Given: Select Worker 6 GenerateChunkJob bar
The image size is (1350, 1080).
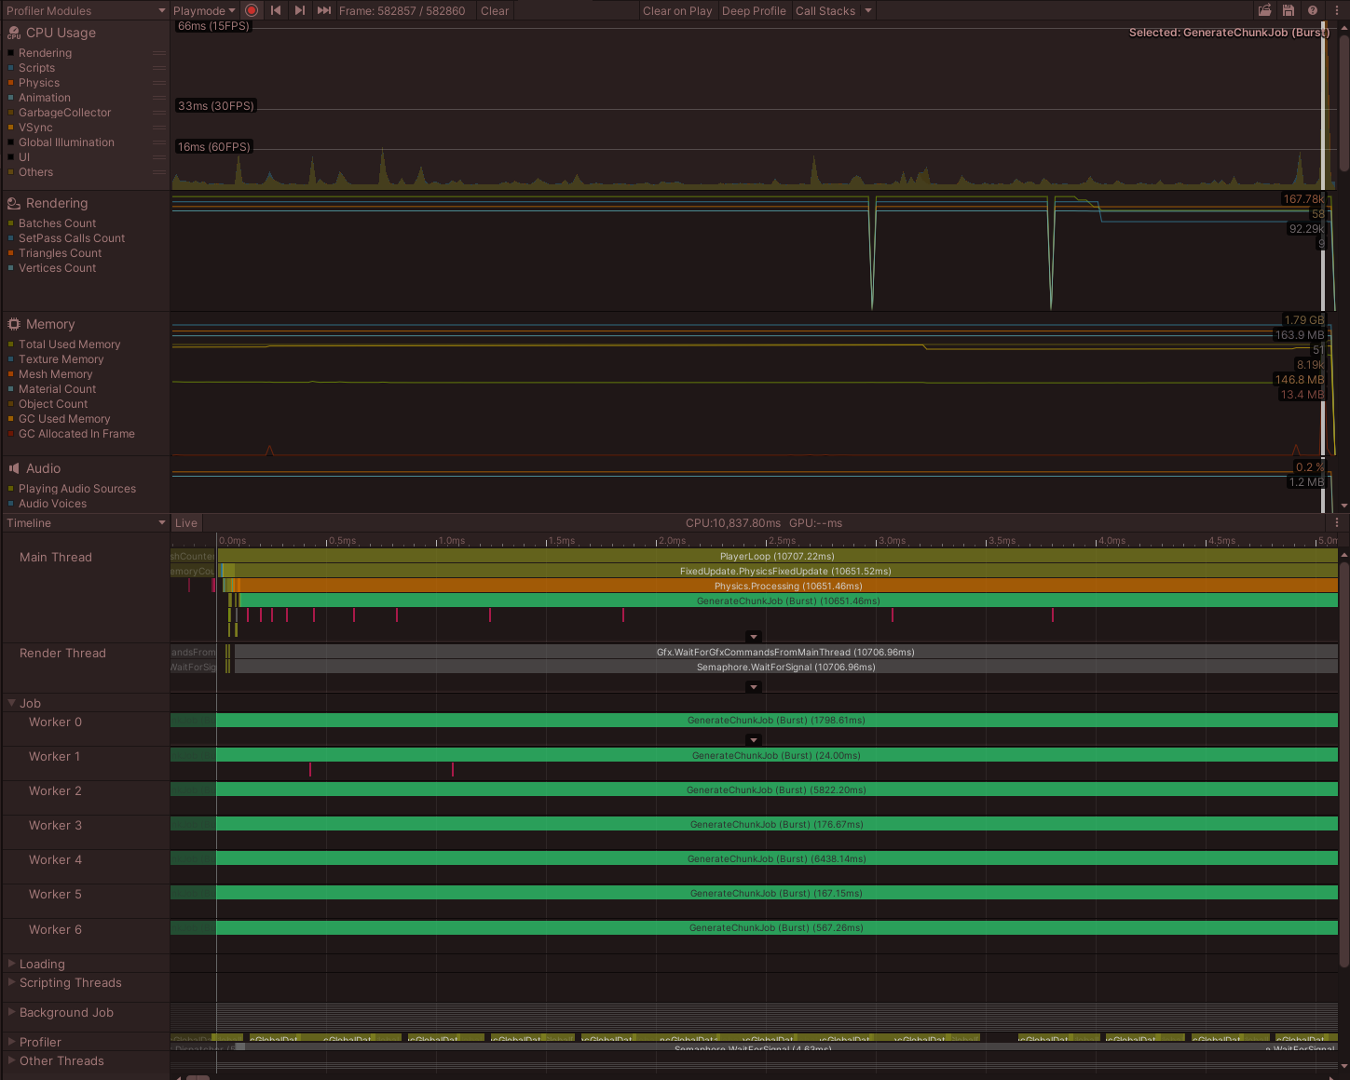Looking at the screenshot, I should (x=777, y=927).
